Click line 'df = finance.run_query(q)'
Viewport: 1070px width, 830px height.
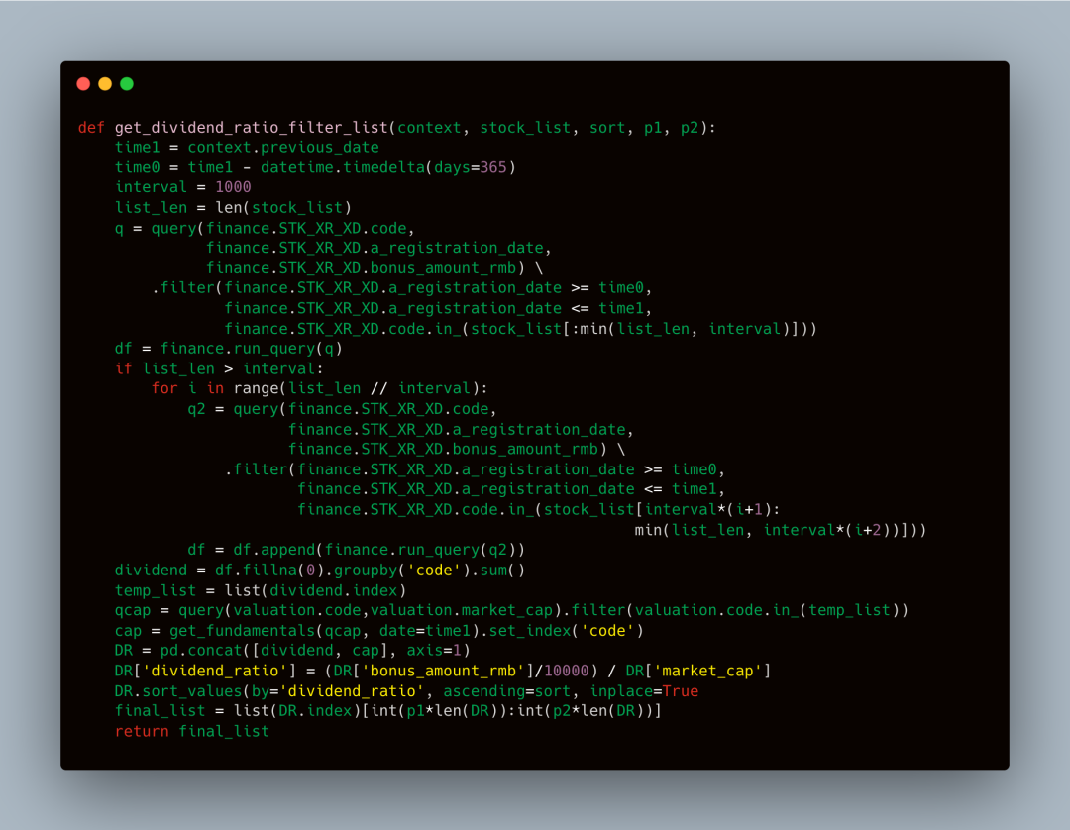tap(228, 349)
